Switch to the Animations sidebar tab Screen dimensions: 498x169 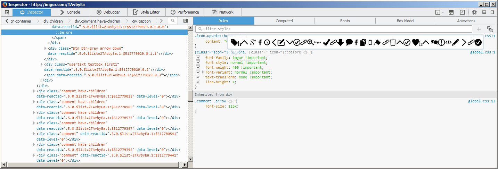click(x=466, y=21)
